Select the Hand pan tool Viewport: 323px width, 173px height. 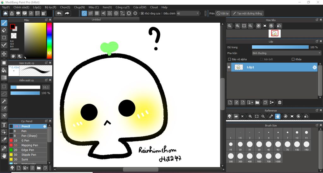(4, 156)
